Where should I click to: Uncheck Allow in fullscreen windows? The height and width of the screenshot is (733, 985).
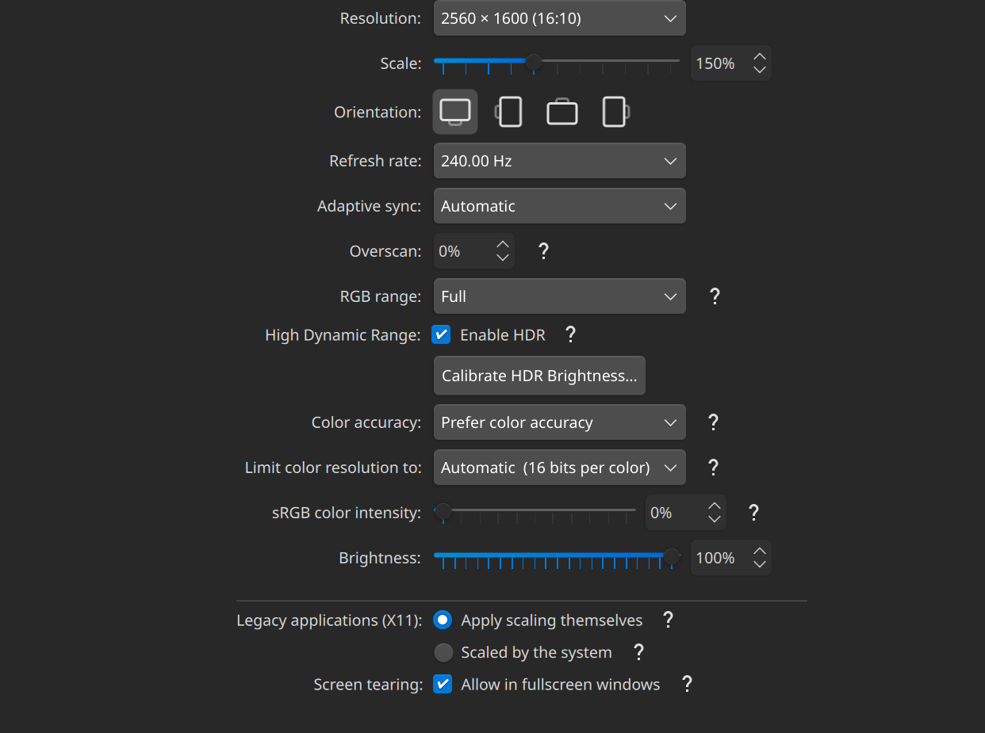(443, 684)
